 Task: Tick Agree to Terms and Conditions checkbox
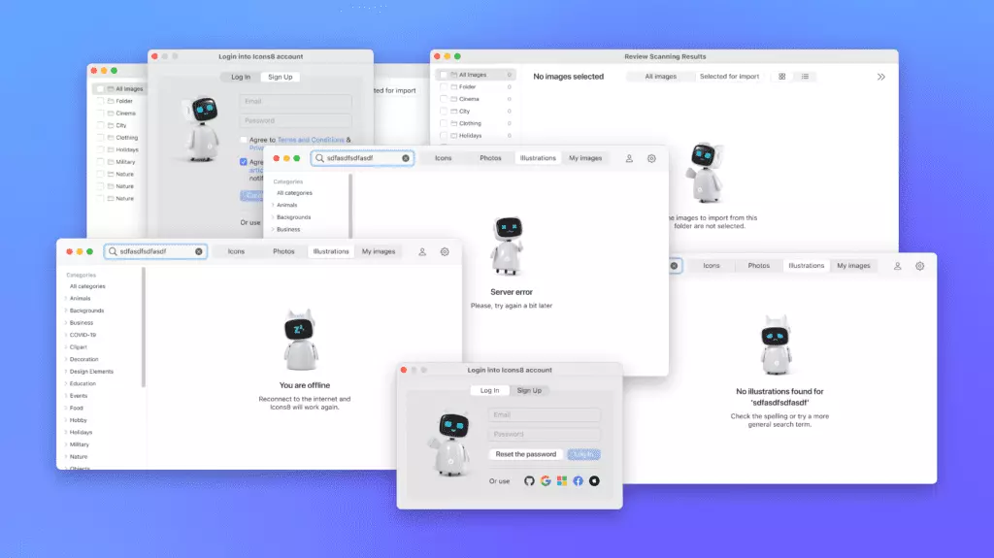point(244,140)
